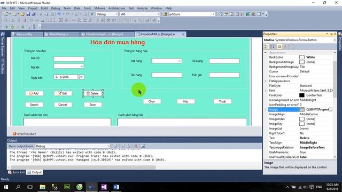Click the Cancel button on the form
Viewport: 342px width, 192px height.
coord(63,105)
